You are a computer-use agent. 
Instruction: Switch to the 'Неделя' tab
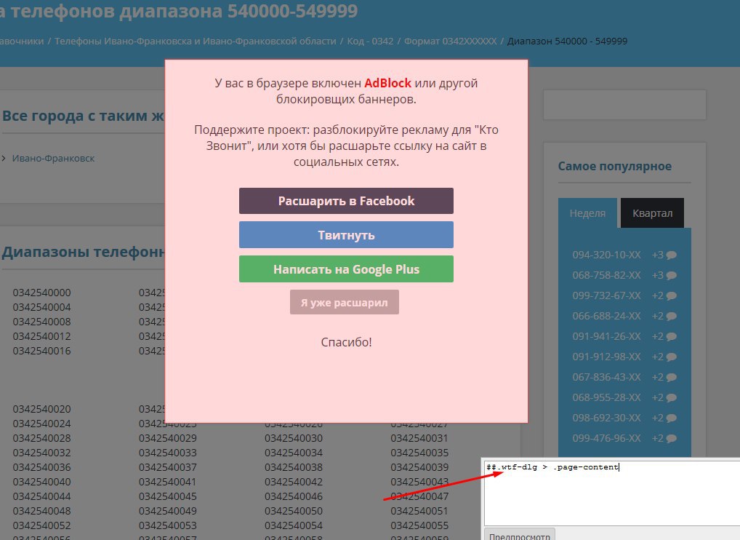587,213
